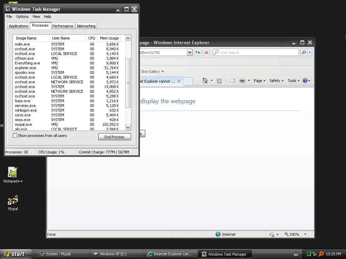Select the ctfmon.exe process row
Screen dimensions: 346x259
pyautogui.click(x=69, y=58)
